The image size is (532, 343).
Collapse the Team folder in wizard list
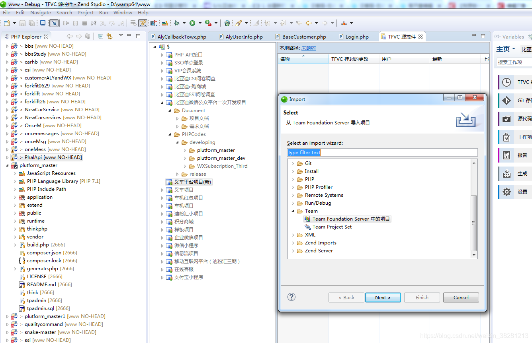(293, 211)
